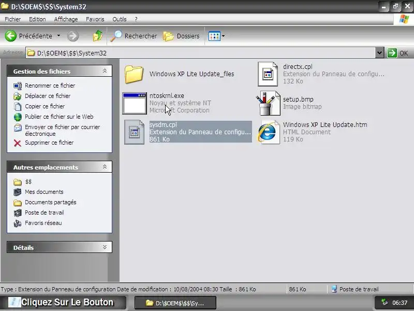414x311 pixels.
Task: Click the greyed Forward arrow button
Action: (x=73, y=36)
